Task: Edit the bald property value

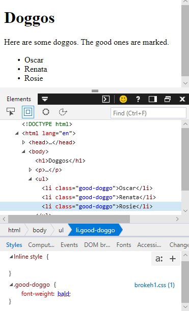Action: [x=63, y=294]
